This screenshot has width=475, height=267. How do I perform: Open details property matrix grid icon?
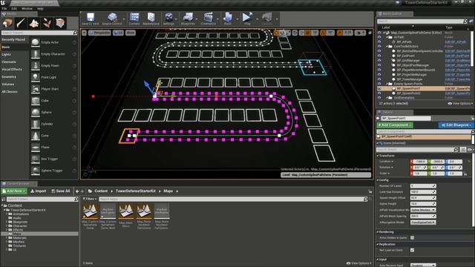(x=463, y=150)
